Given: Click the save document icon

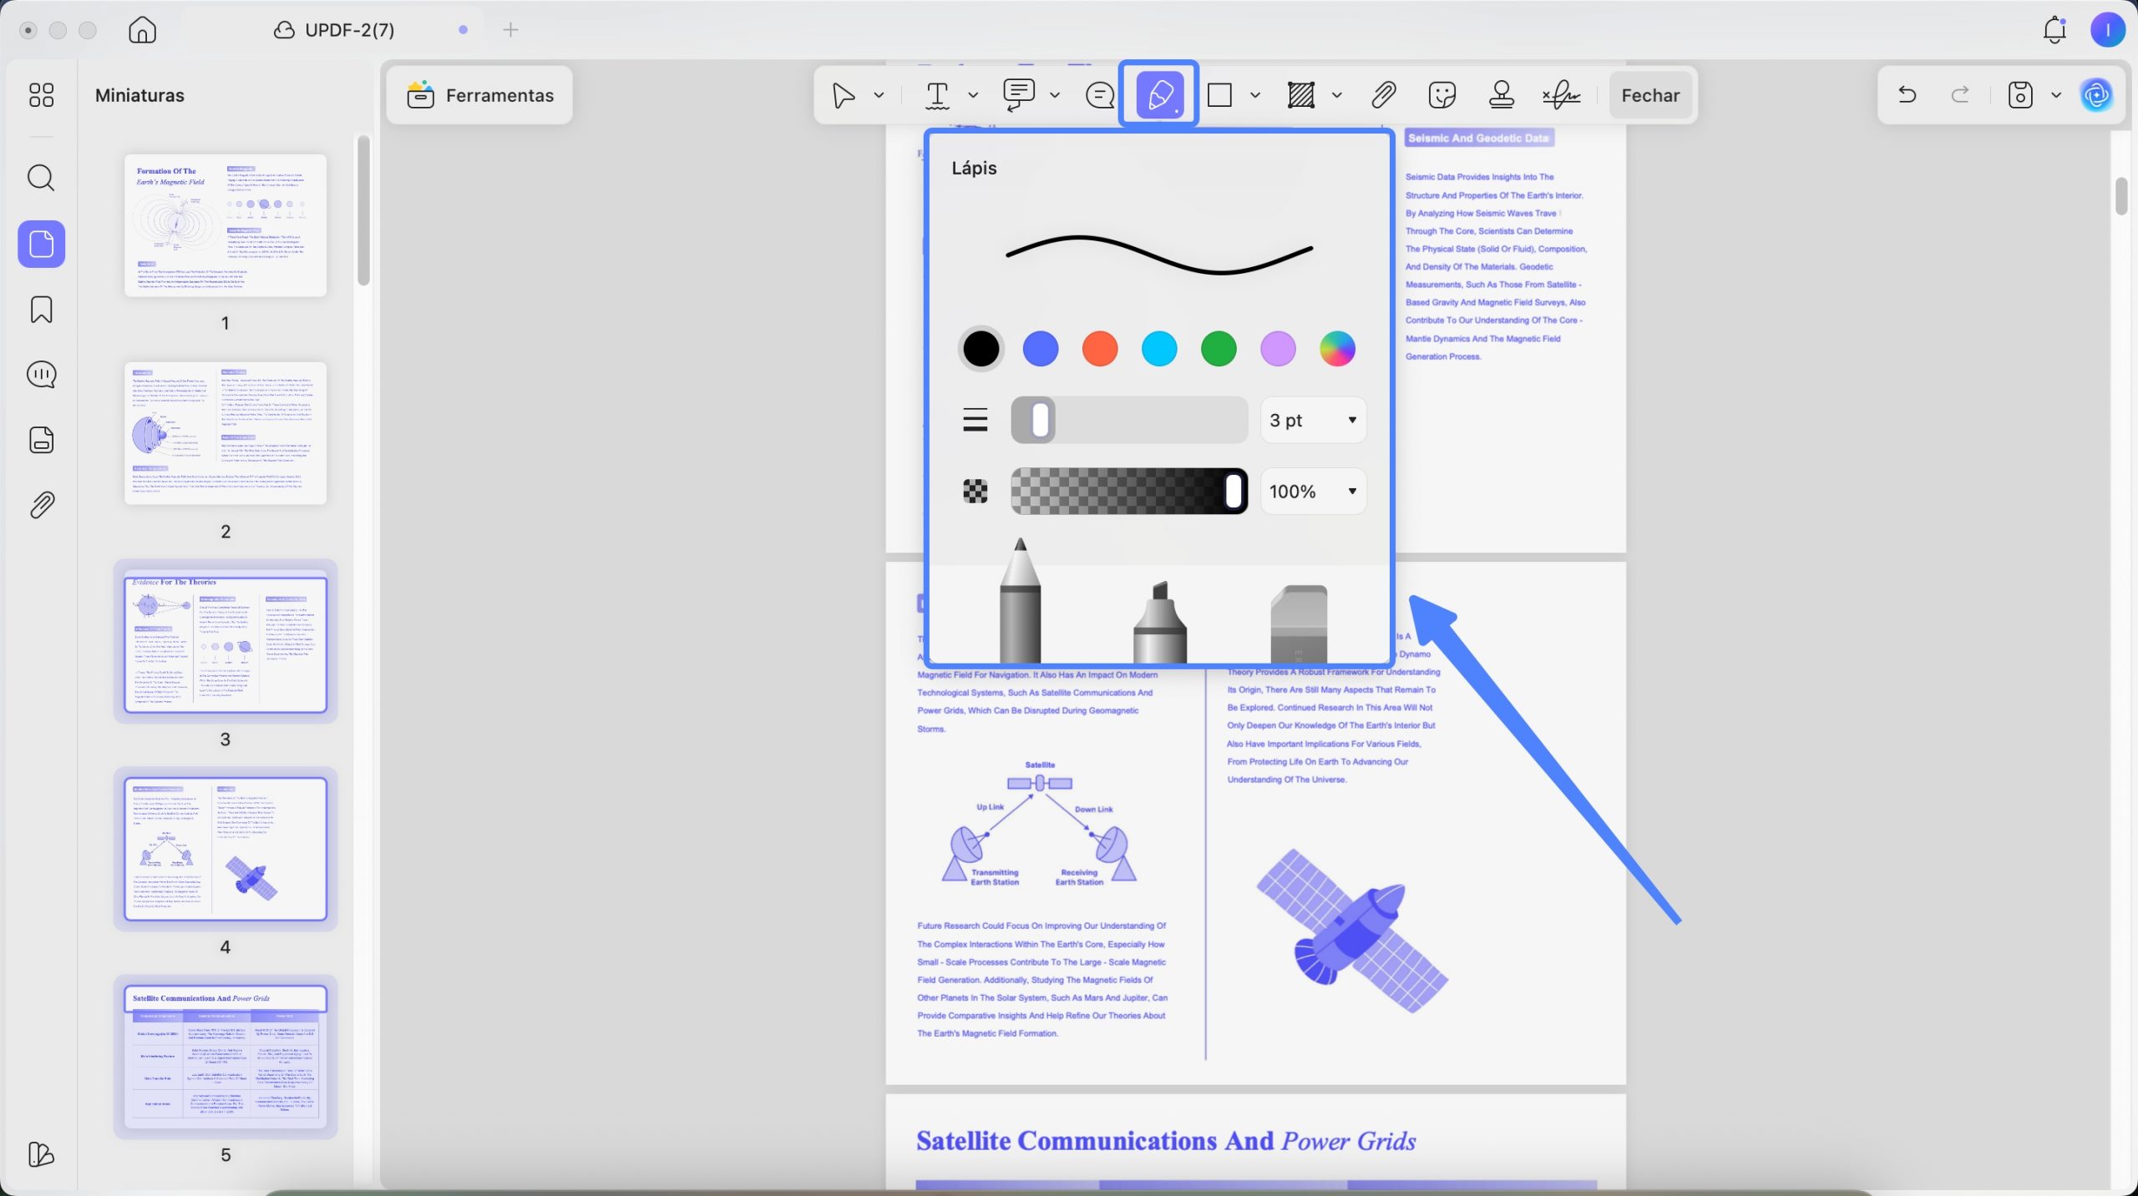Looking at the screenshot, I should [x=2019, y=95].
